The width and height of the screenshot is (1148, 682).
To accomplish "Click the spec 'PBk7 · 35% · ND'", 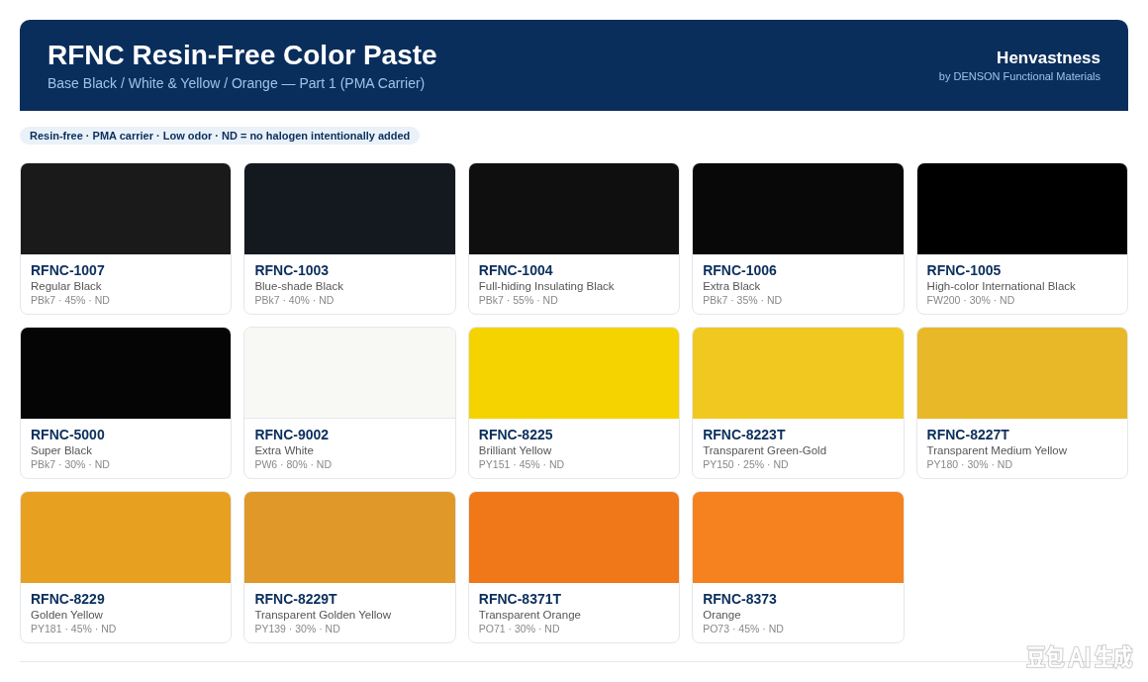I will click(x=742, y=300).
